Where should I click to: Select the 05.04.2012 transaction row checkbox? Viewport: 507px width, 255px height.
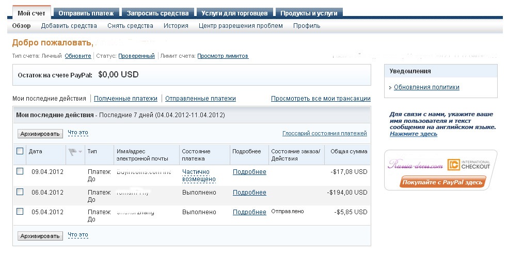click(x=20, y=212)
